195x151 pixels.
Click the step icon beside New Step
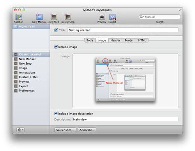(x=16, y=63)
